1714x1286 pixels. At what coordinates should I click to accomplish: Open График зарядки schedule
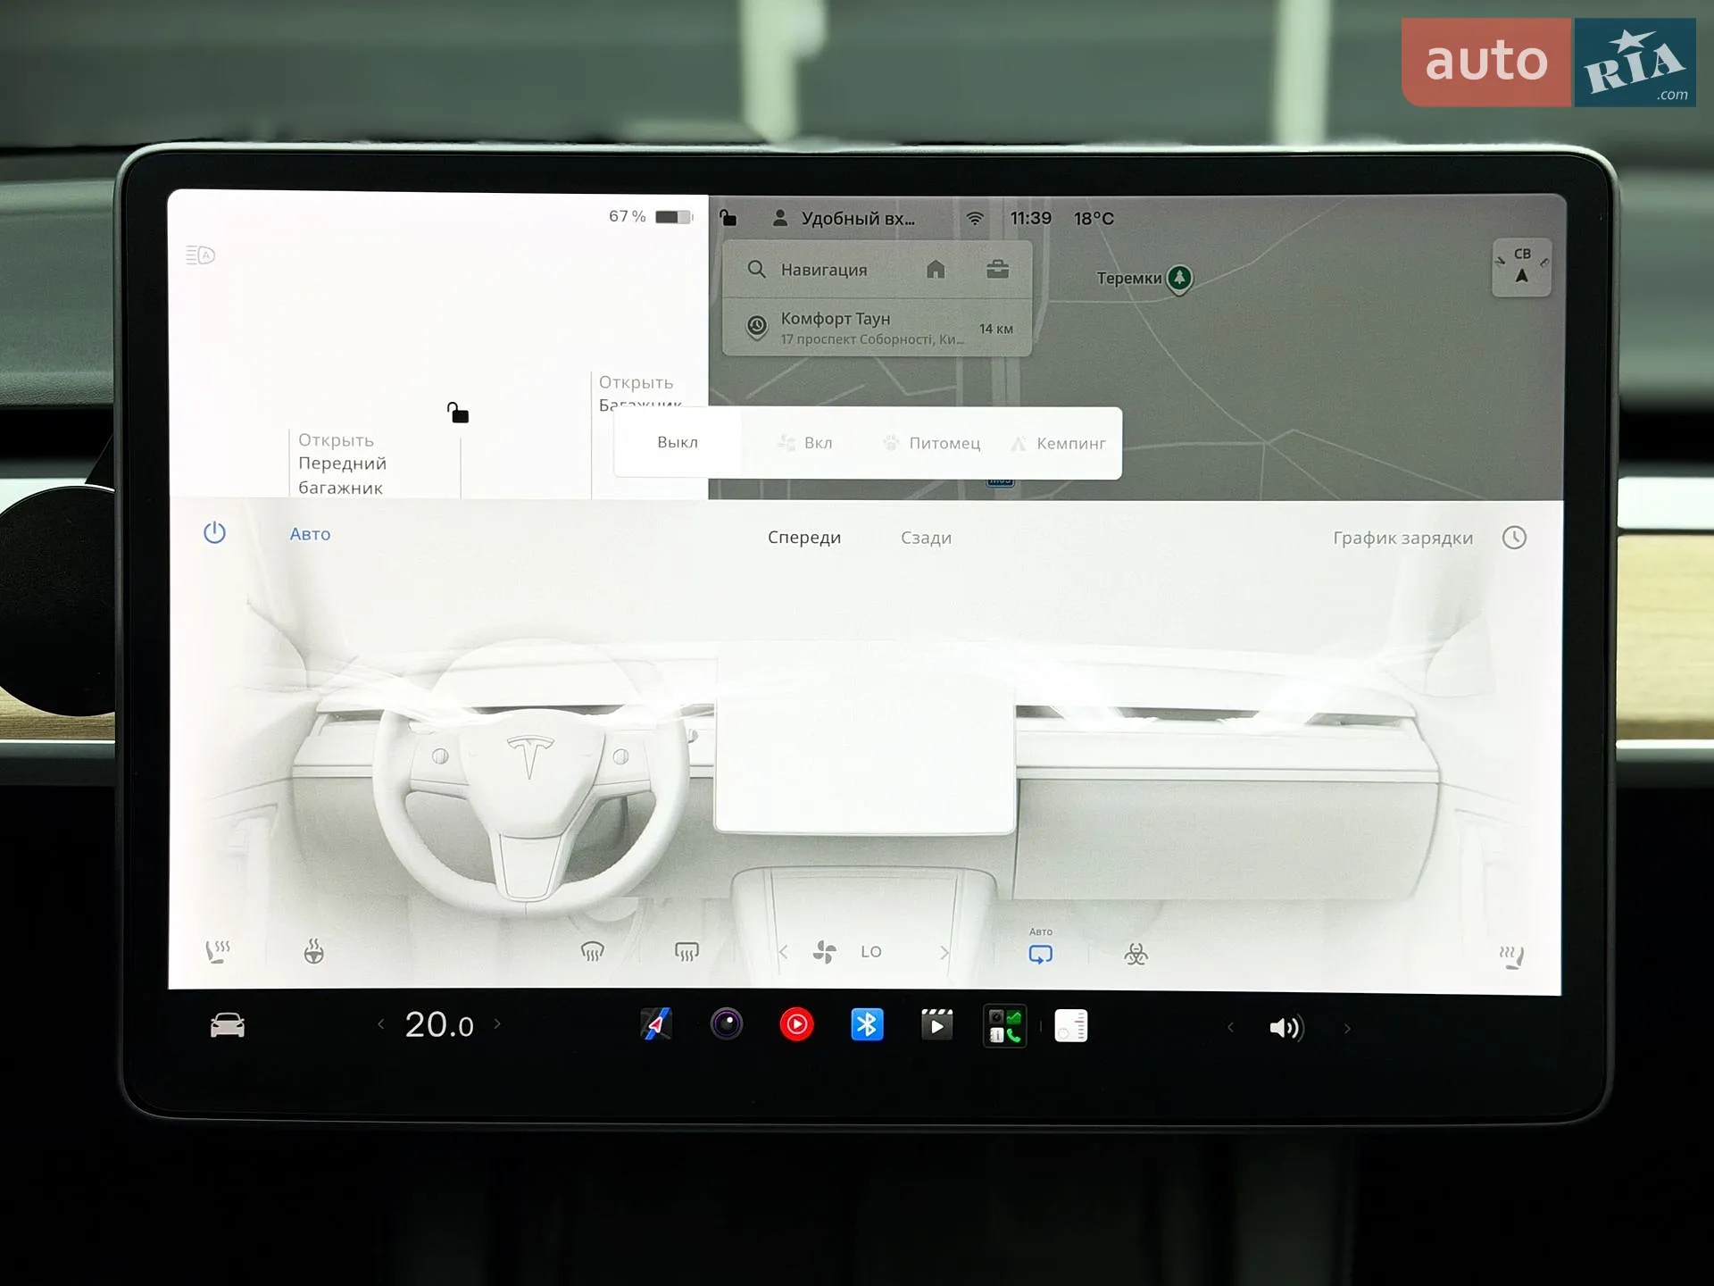click(1402, 538)
